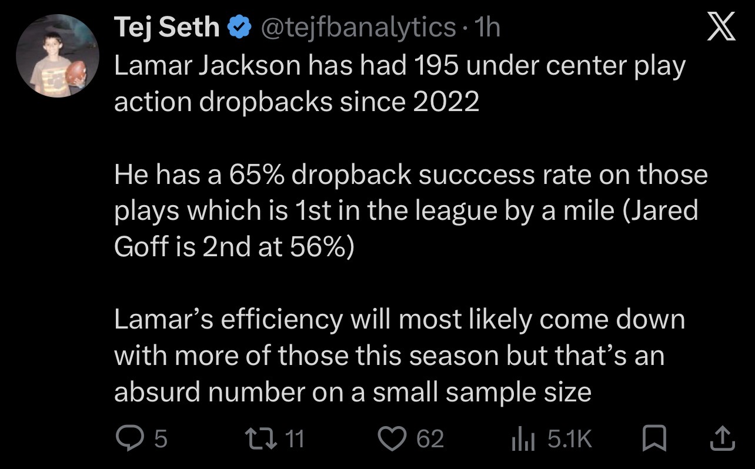Click the text about 195 under center dropbacks
The width and height of the screenshot is (755, 469).
click(400, 84)
